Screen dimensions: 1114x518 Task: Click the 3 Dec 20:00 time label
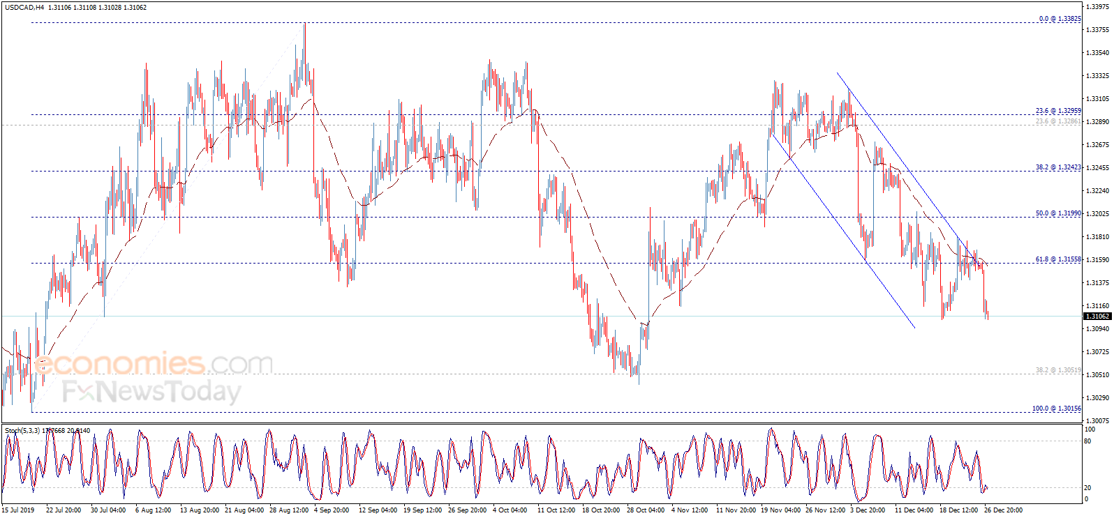pyautogui.click(x=868, y=510)
